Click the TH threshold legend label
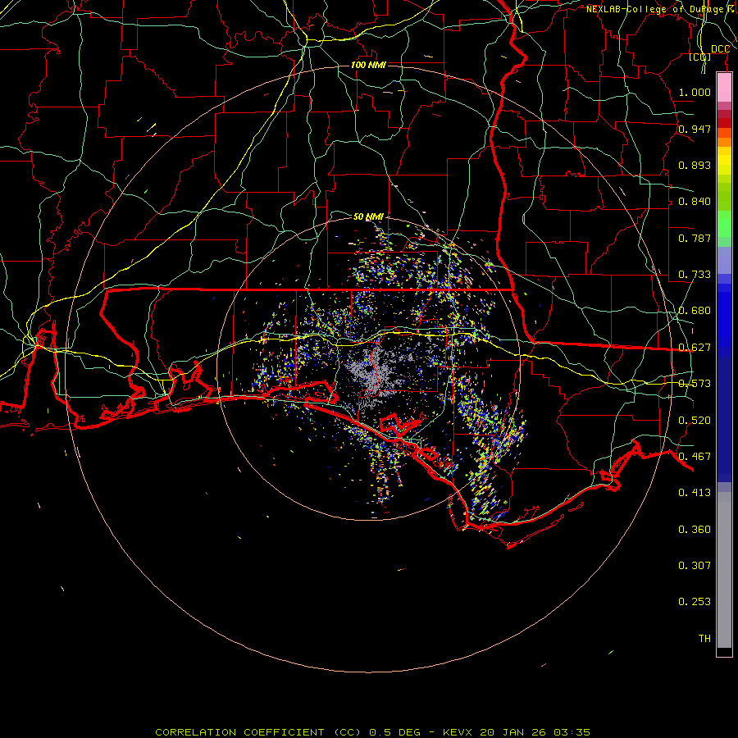738x738 pixels. tap(704, 639)
